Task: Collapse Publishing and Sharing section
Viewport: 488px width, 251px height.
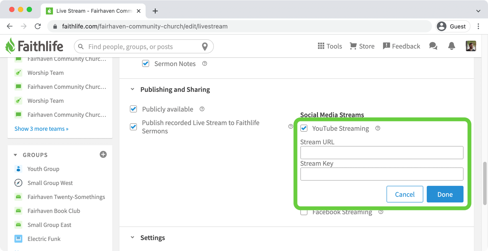Action: (132, 89)
